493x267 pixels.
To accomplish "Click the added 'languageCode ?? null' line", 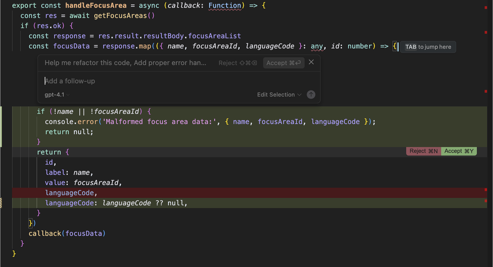I will (x=116, y=203).
